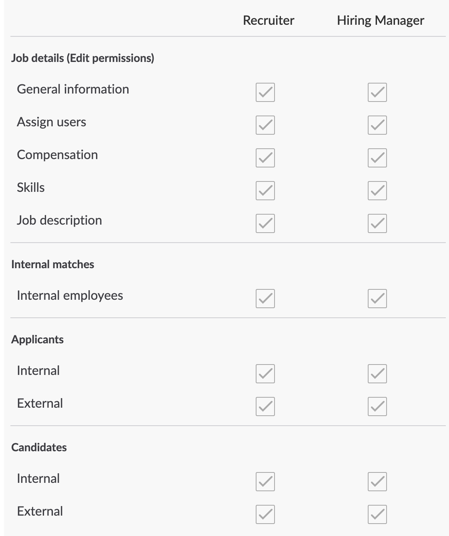Viewport: 449px width, 536px height.
Task: Disable Hiring Manager access to External candidates
Action: pos(377,514)
